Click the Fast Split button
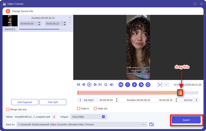The height and width of the screenshot is (131, 206). (x=53, y=102)
